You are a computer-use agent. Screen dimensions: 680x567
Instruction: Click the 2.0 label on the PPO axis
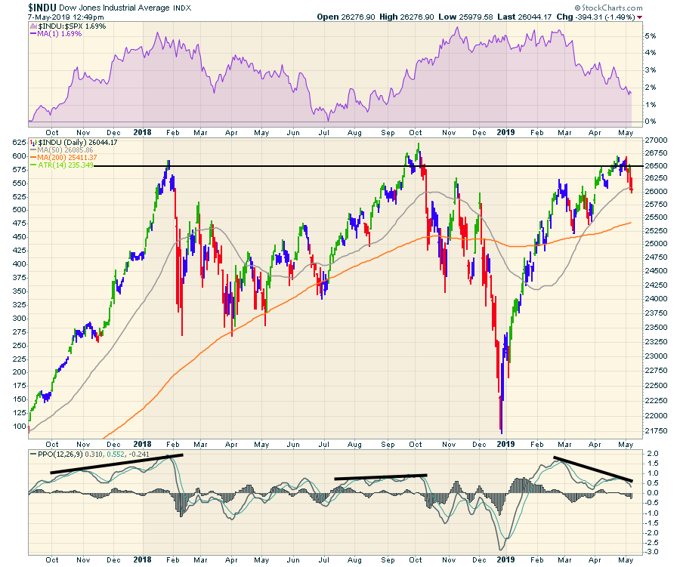click(x=653, y=454)
